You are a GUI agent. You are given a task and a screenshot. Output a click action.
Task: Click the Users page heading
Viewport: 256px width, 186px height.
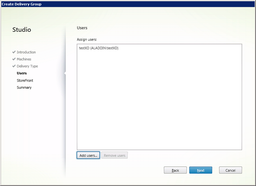point(82,28)
